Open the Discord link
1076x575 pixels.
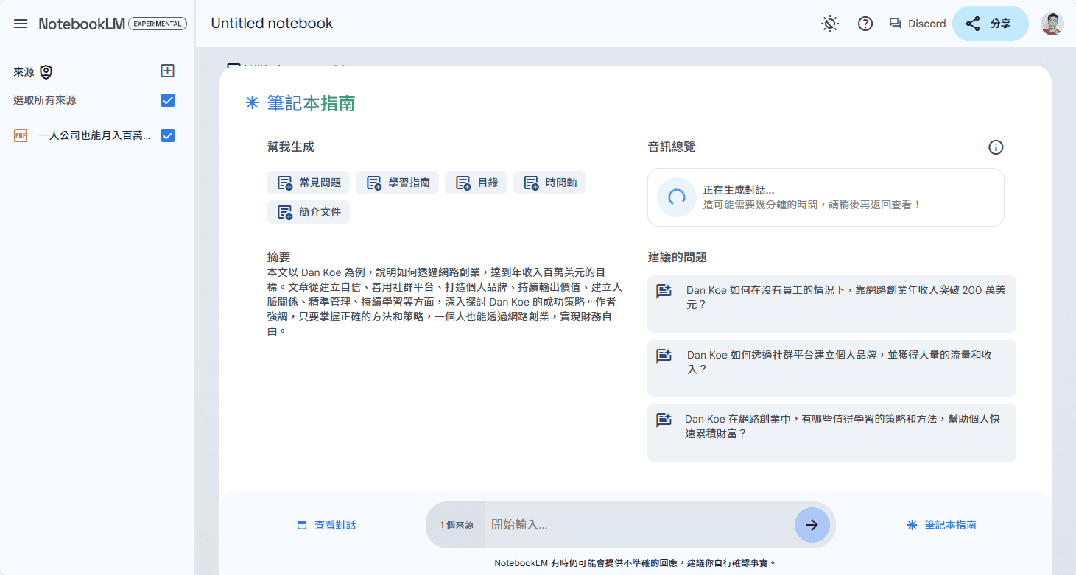(x=918, y=24)
